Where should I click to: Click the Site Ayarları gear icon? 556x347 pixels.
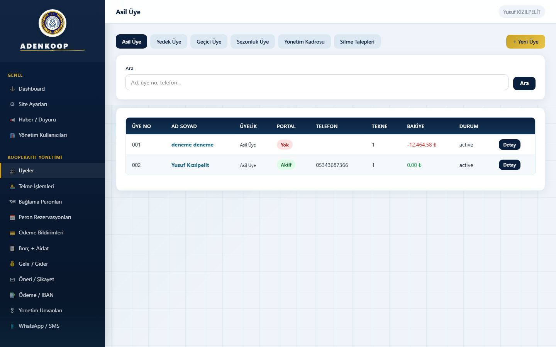point(12,104)
